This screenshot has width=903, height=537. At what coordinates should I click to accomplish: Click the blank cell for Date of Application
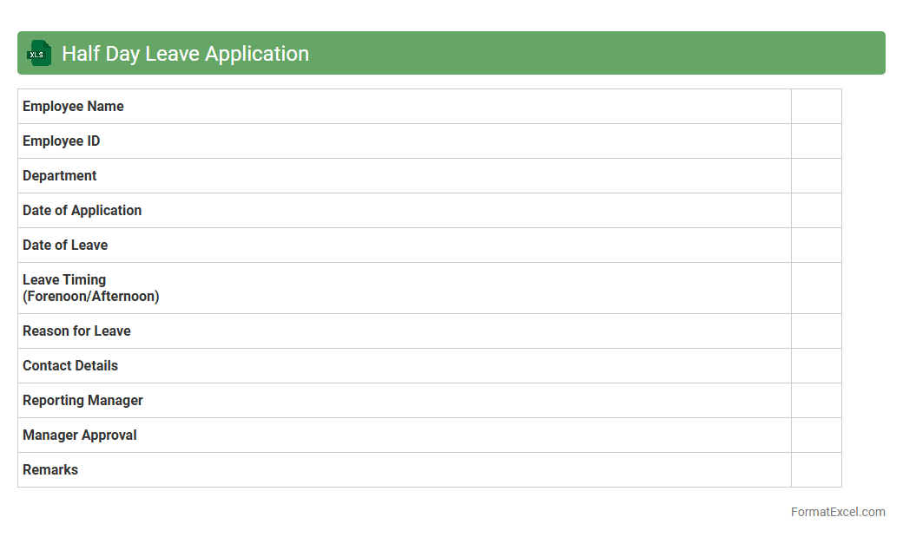coord(816,211)
